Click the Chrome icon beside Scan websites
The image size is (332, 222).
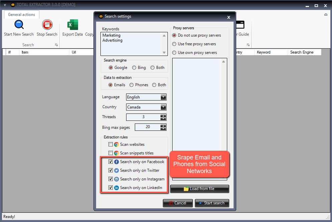click(116, 144)
